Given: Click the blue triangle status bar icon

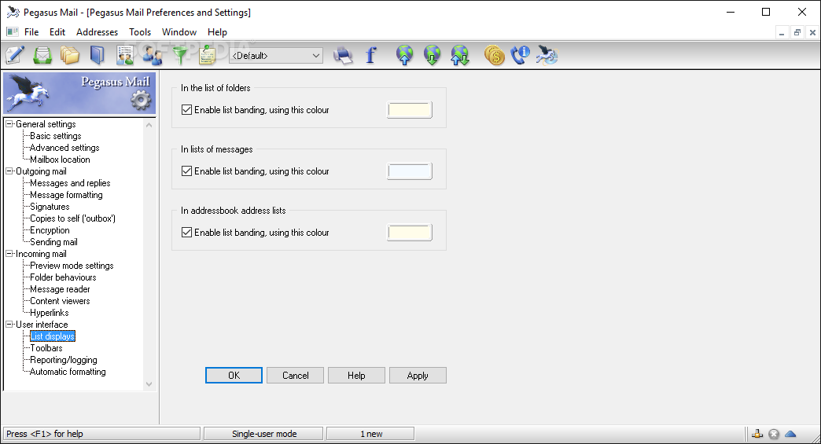Looking at the screenshot, I should [x=790, y=434].
